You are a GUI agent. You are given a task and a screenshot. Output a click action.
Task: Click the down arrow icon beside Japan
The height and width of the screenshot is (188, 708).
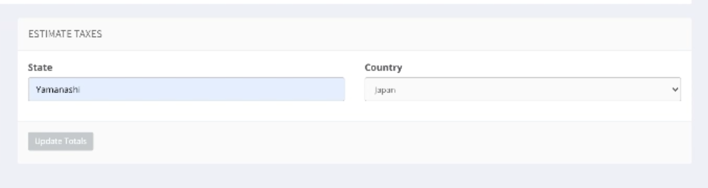675,89
